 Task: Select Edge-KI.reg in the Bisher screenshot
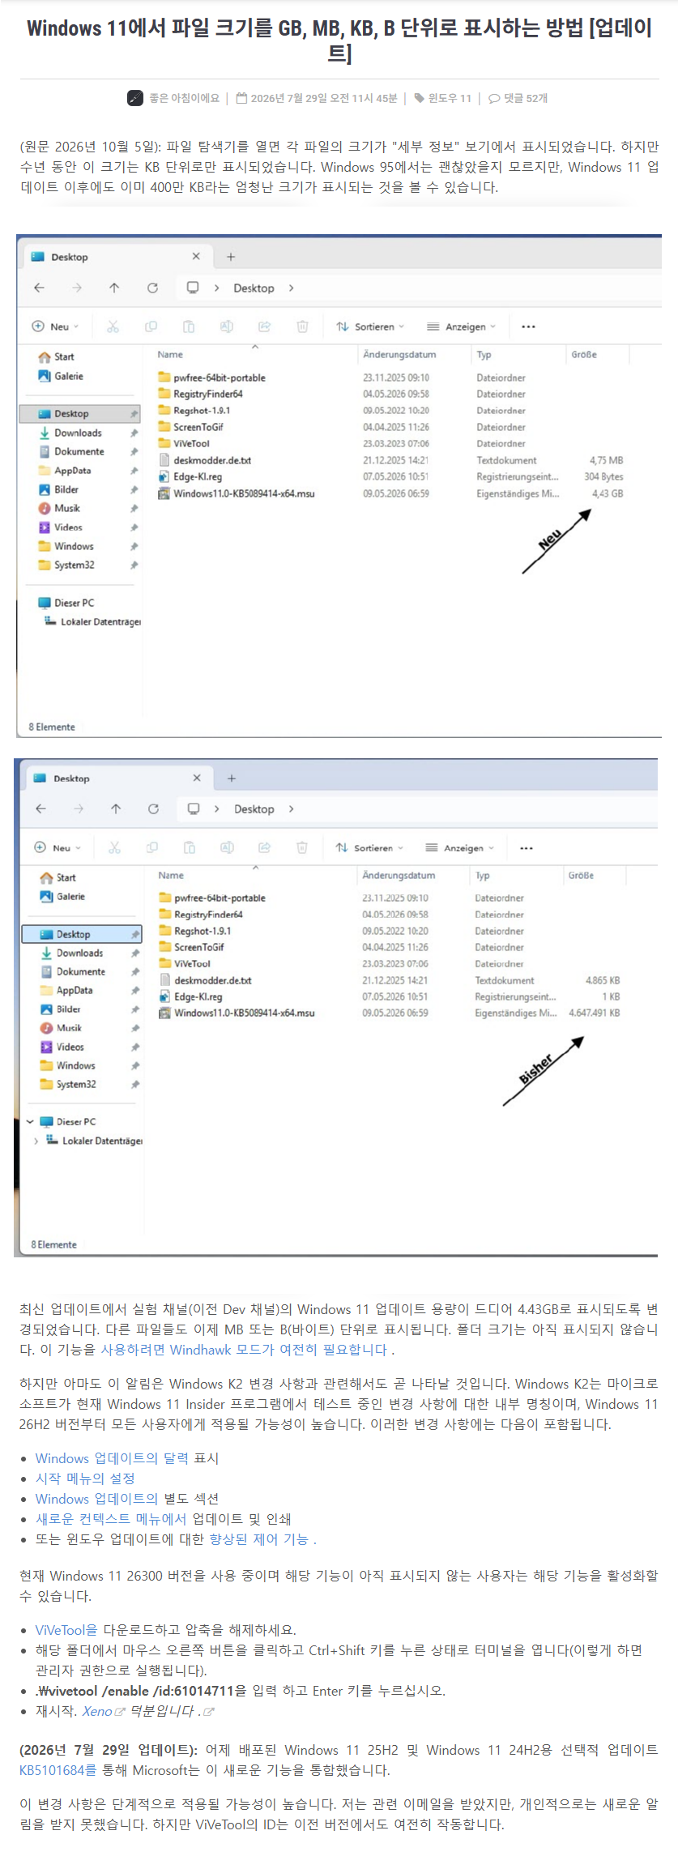click(x=198, y=996)
